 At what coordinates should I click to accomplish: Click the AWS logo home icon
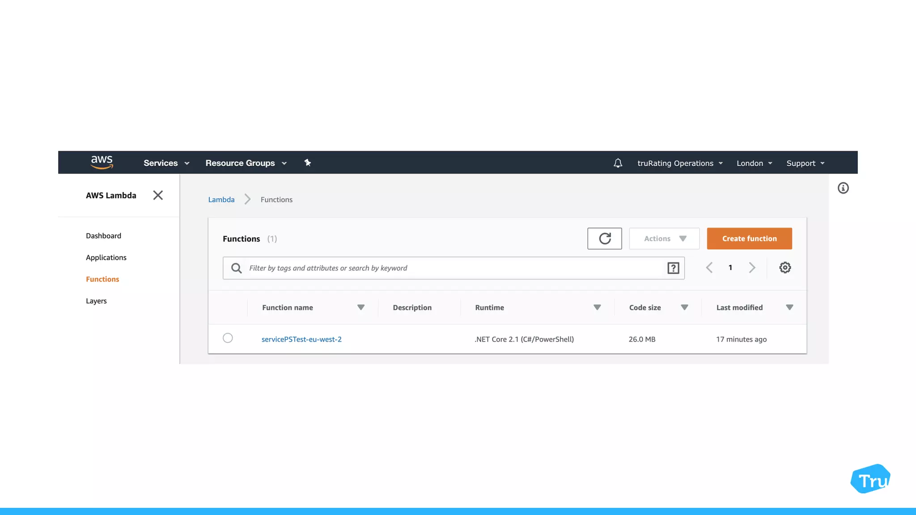[x=102, y=163]
